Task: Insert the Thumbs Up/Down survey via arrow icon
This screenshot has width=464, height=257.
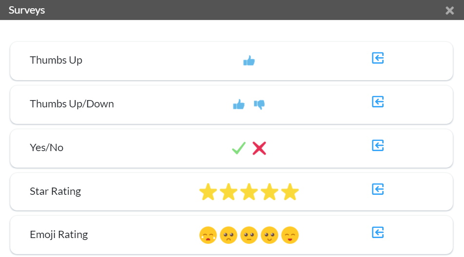Action: point(378,102)
